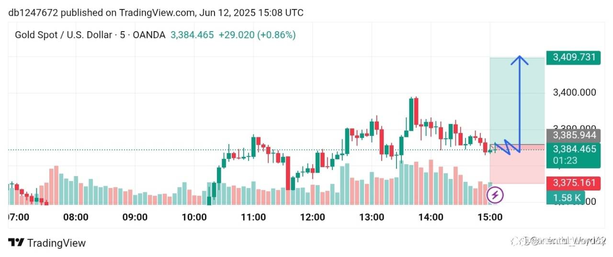Click the gray 3,385.944 entry price label
Image resolution: width=613 pixels, height=257 pixels.
[574, 135]
